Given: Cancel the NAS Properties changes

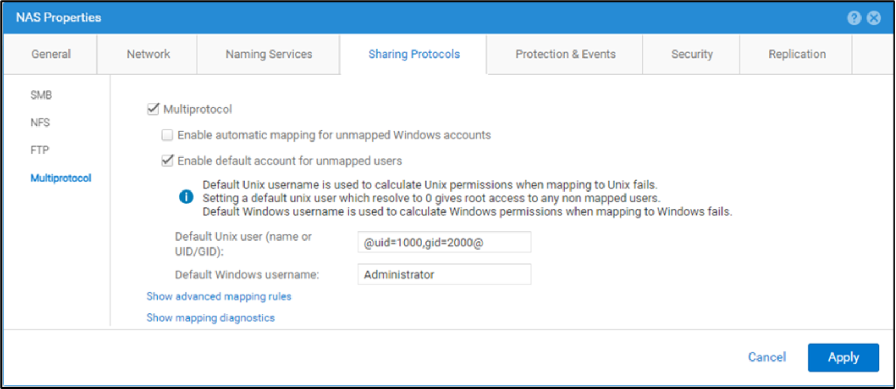Looking at the screenshot, I should [767, 357].
